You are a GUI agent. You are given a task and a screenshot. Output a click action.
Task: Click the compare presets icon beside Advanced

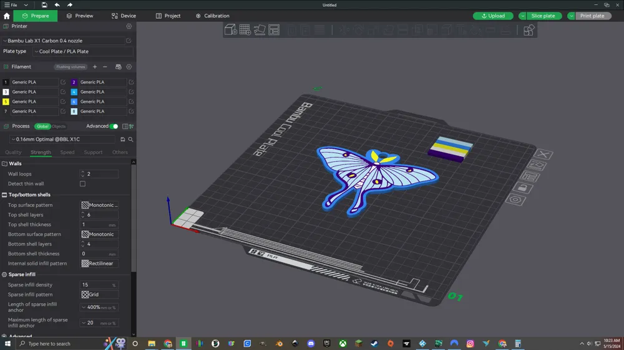(131, 126)
